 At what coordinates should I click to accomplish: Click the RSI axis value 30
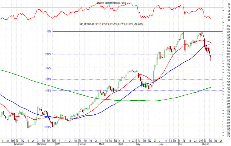229,21
